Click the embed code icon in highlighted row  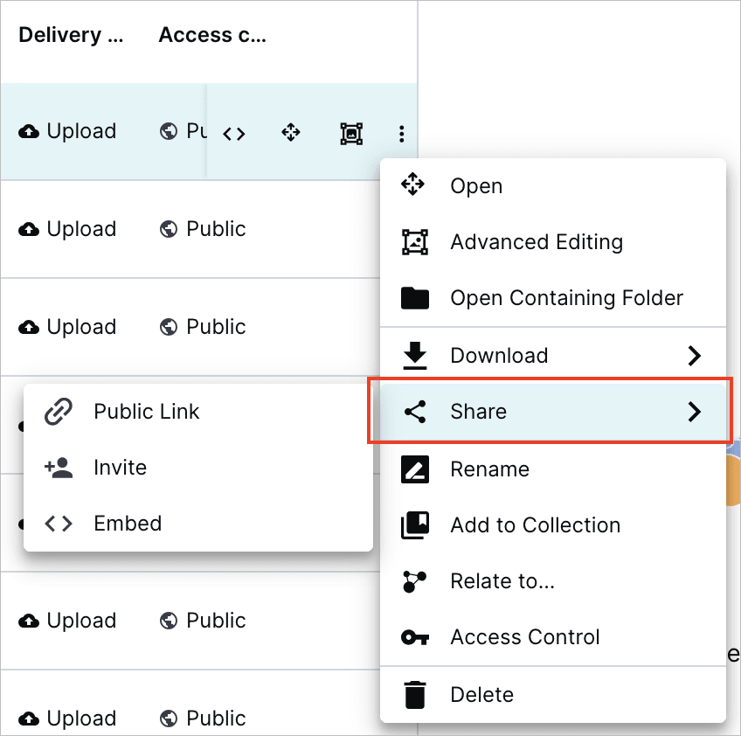pos(233,134)
